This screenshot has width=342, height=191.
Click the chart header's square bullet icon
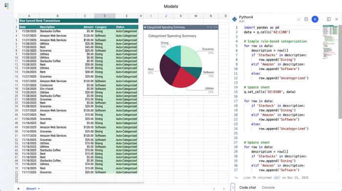145,27
